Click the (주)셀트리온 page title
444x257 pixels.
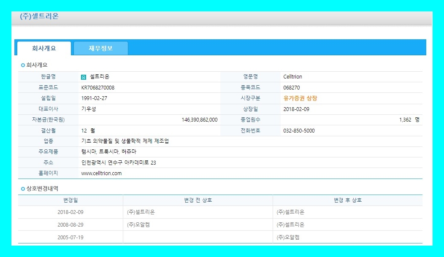(39, 16)
